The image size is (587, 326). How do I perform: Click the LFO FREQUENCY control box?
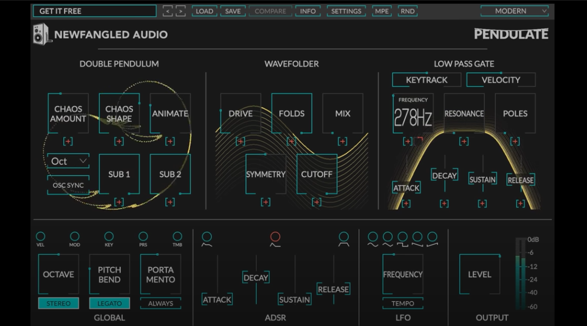coord(403,274)
